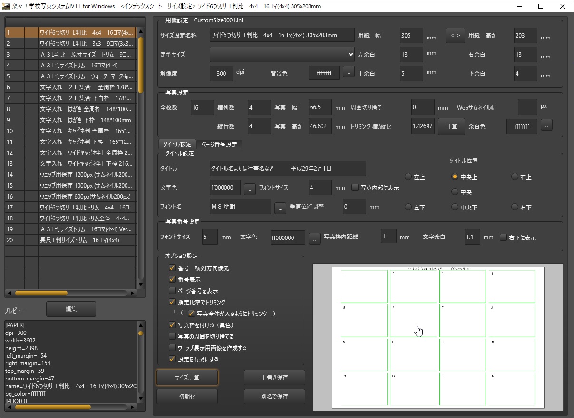Click the paper width/height swap button
Viewport: 574px width, 418px height.
[x=455, y=36]
